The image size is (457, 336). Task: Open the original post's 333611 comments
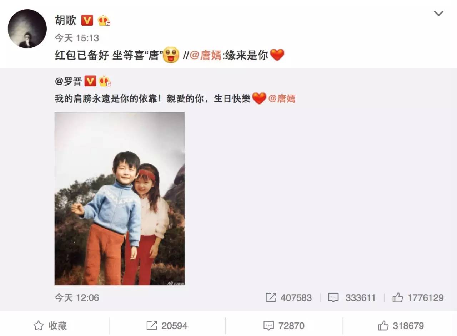(352, 297)
